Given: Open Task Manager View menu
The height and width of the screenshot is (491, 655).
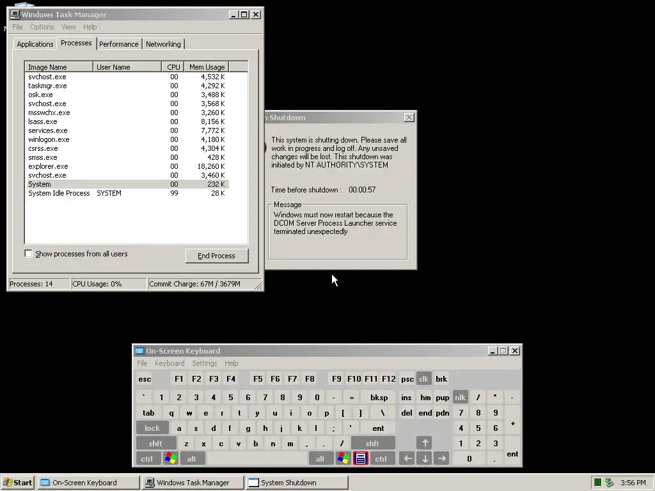Looking at the screenshot, I should point(68,27).
